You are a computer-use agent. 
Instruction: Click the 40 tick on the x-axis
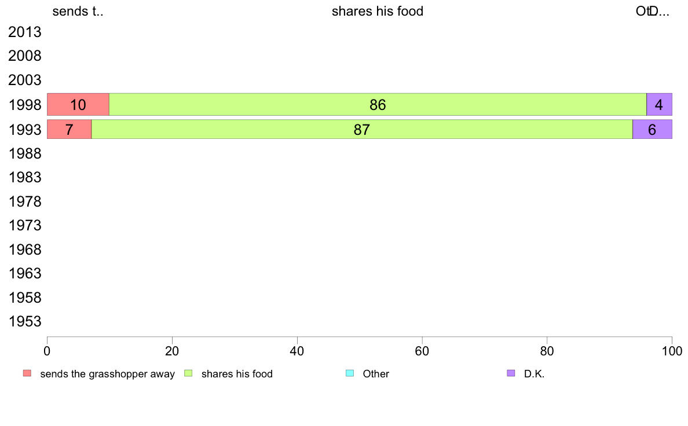297,351
